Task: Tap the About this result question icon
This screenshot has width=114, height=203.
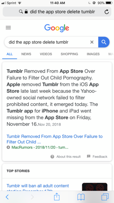Action: (x=52, y=157)
